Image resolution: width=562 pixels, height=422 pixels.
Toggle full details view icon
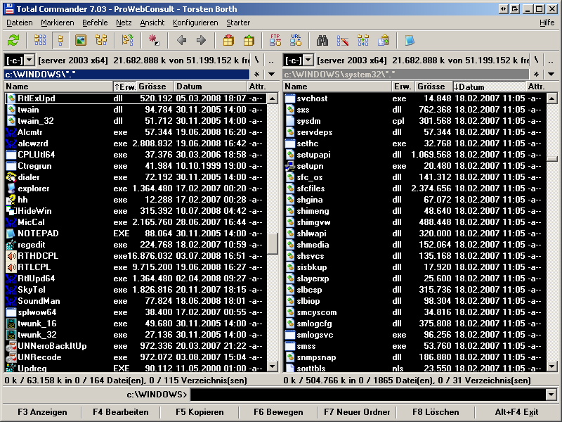point(60,40)
